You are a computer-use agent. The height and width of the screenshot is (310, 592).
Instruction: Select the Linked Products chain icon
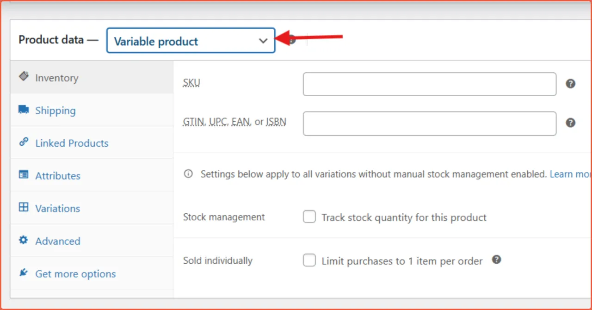(x=24, y=142)
